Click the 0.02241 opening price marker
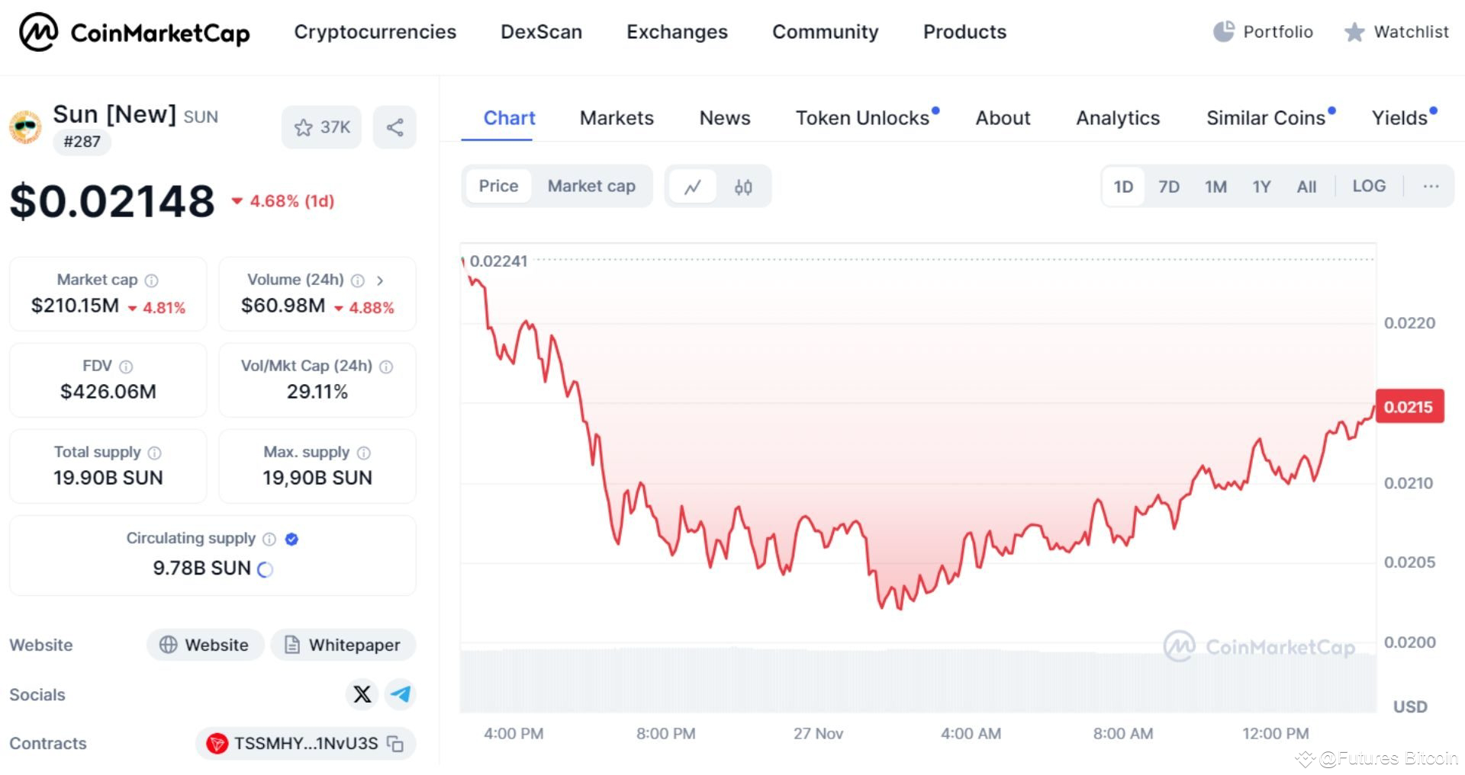This screenshot has height=775, width=1465. tap(498, 261)
